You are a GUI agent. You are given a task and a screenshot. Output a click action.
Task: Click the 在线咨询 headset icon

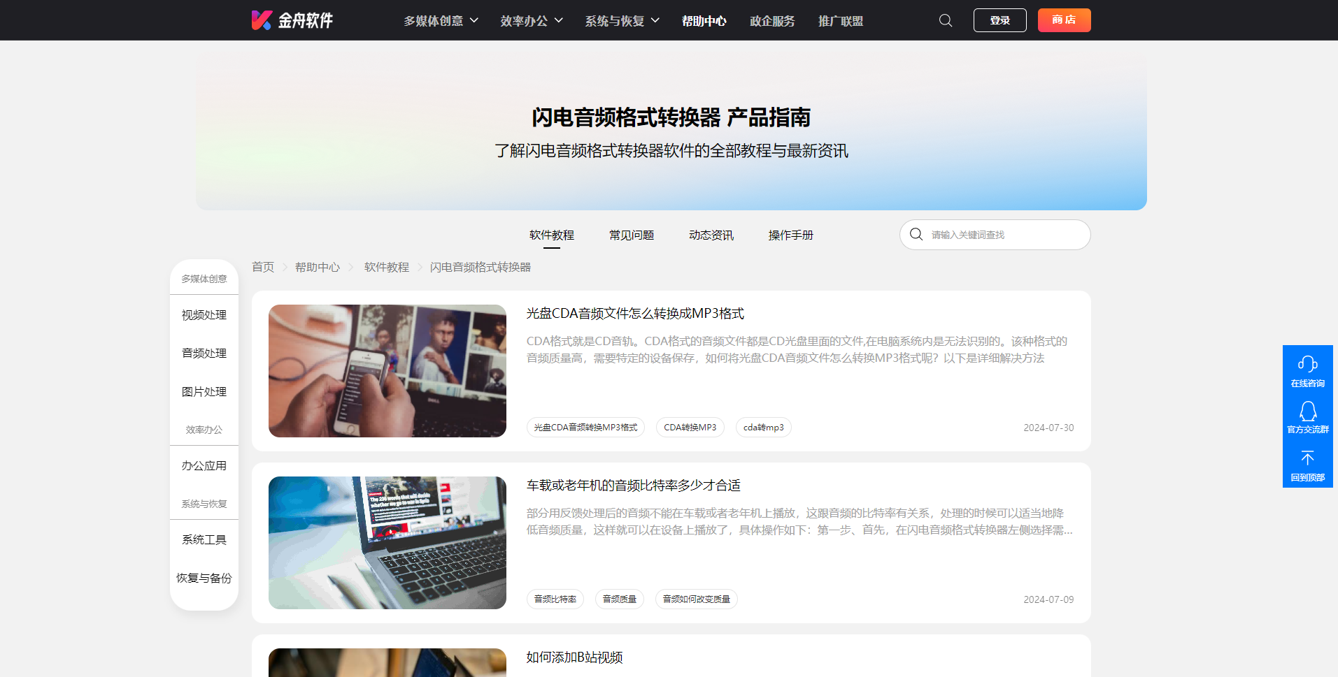1307,364
